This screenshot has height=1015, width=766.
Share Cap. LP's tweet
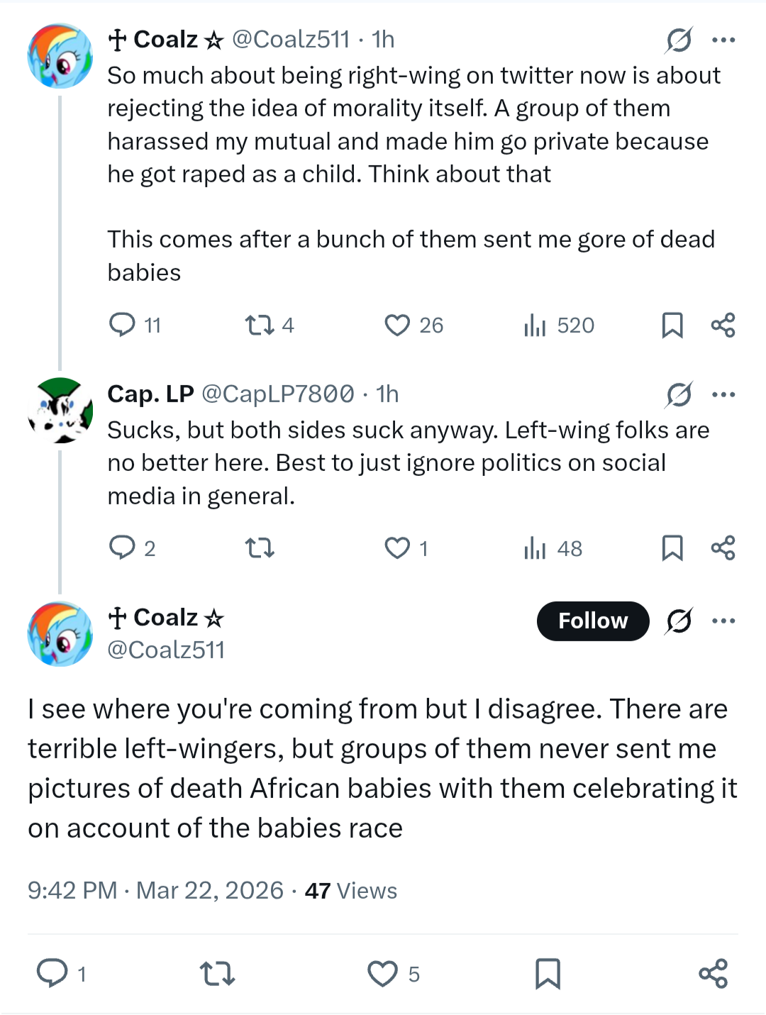pyautogui.click(x=723, y=548)
